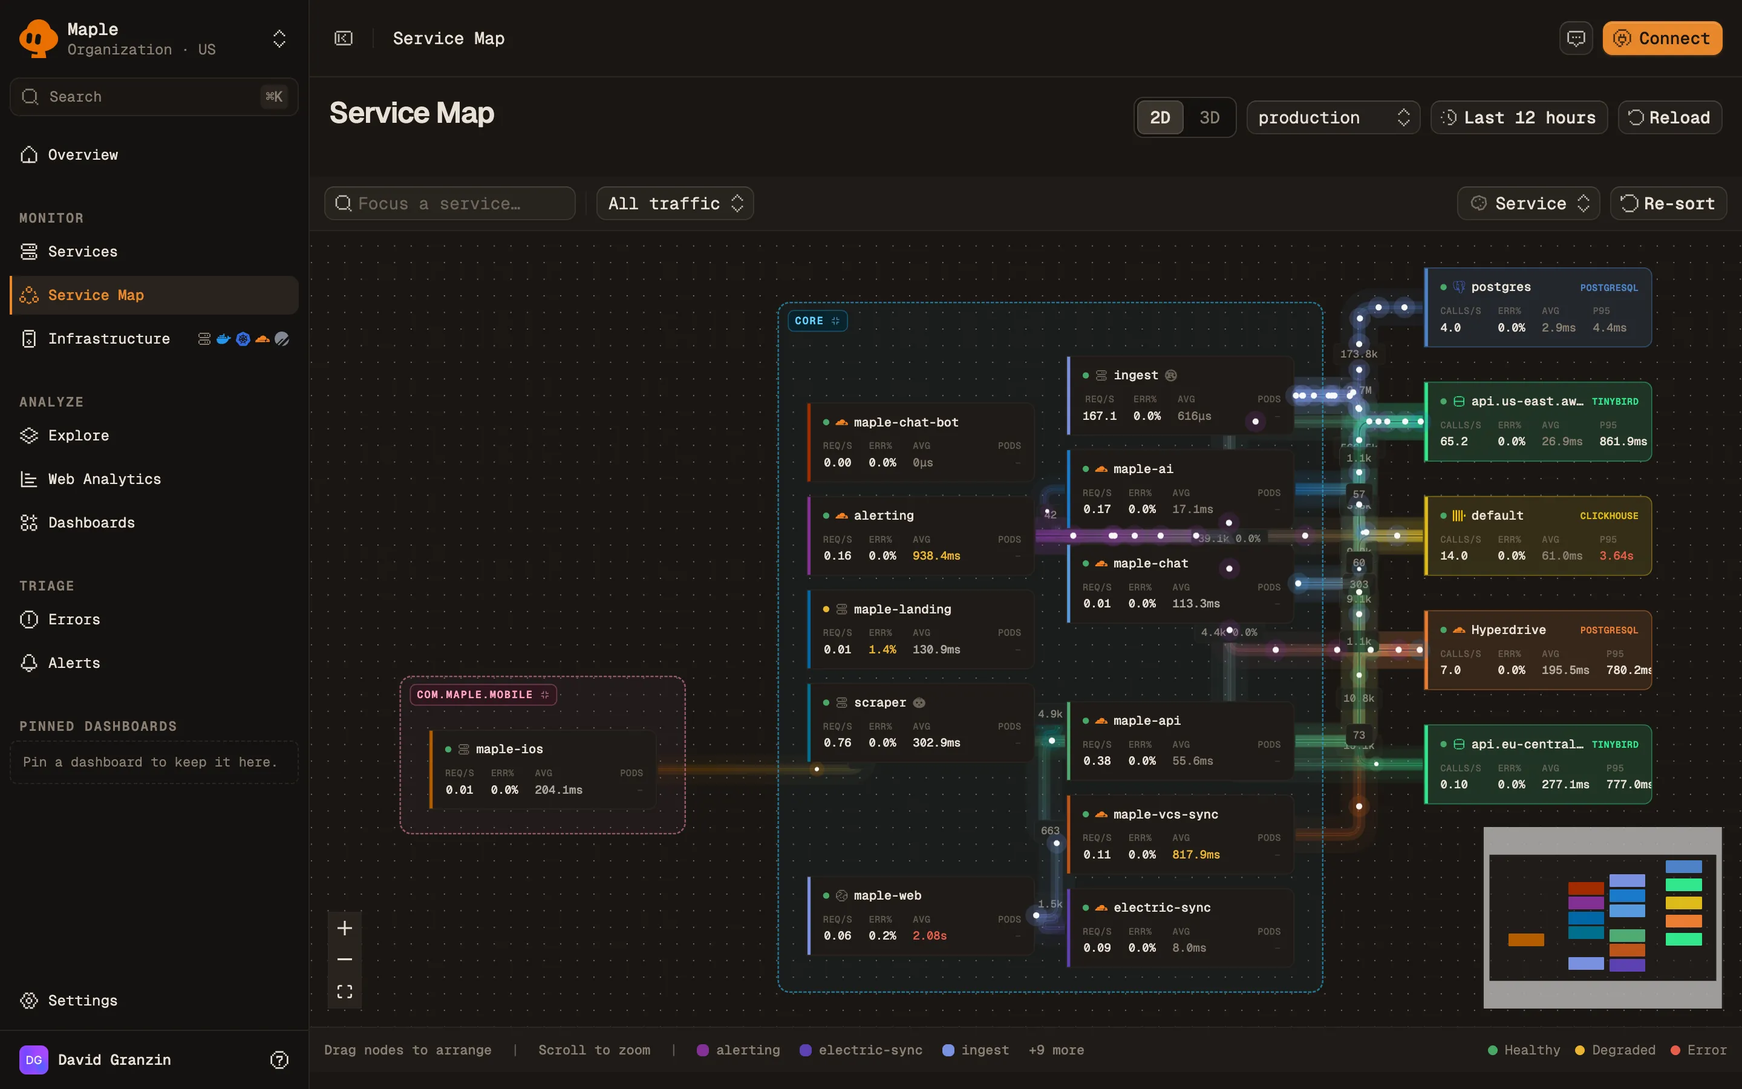Click the database icon on api.eu-central node

click(x=1459, y=744)
